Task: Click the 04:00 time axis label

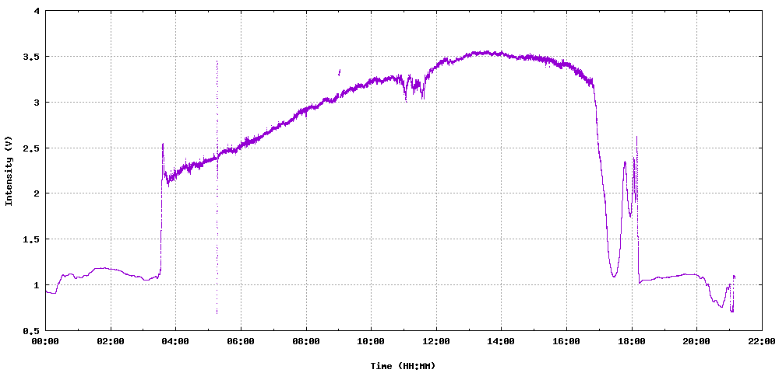Action: [175, 341]
